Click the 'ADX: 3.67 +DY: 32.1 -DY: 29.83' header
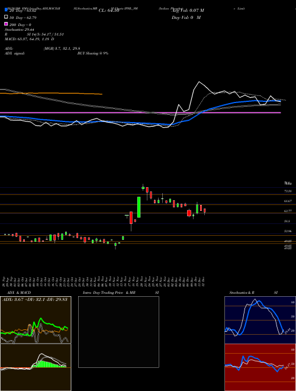Viewport: 296px width, 391px height. [35, 299]
